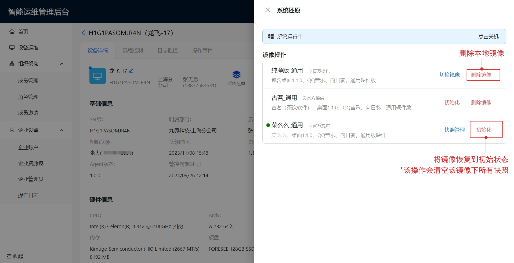Click the 系统还原 layers icon
The height and width of the screenshot is (263, 514).
236,75
